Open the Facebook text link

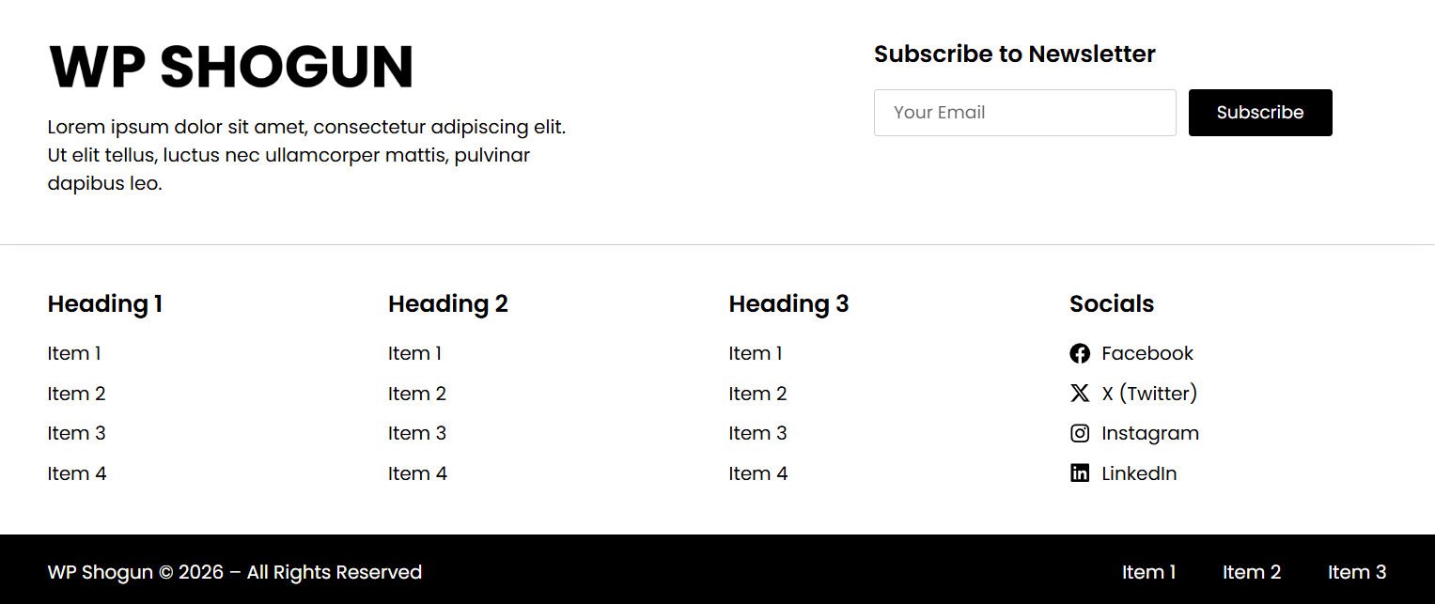pyautogui.click(x=1147, y=353)
